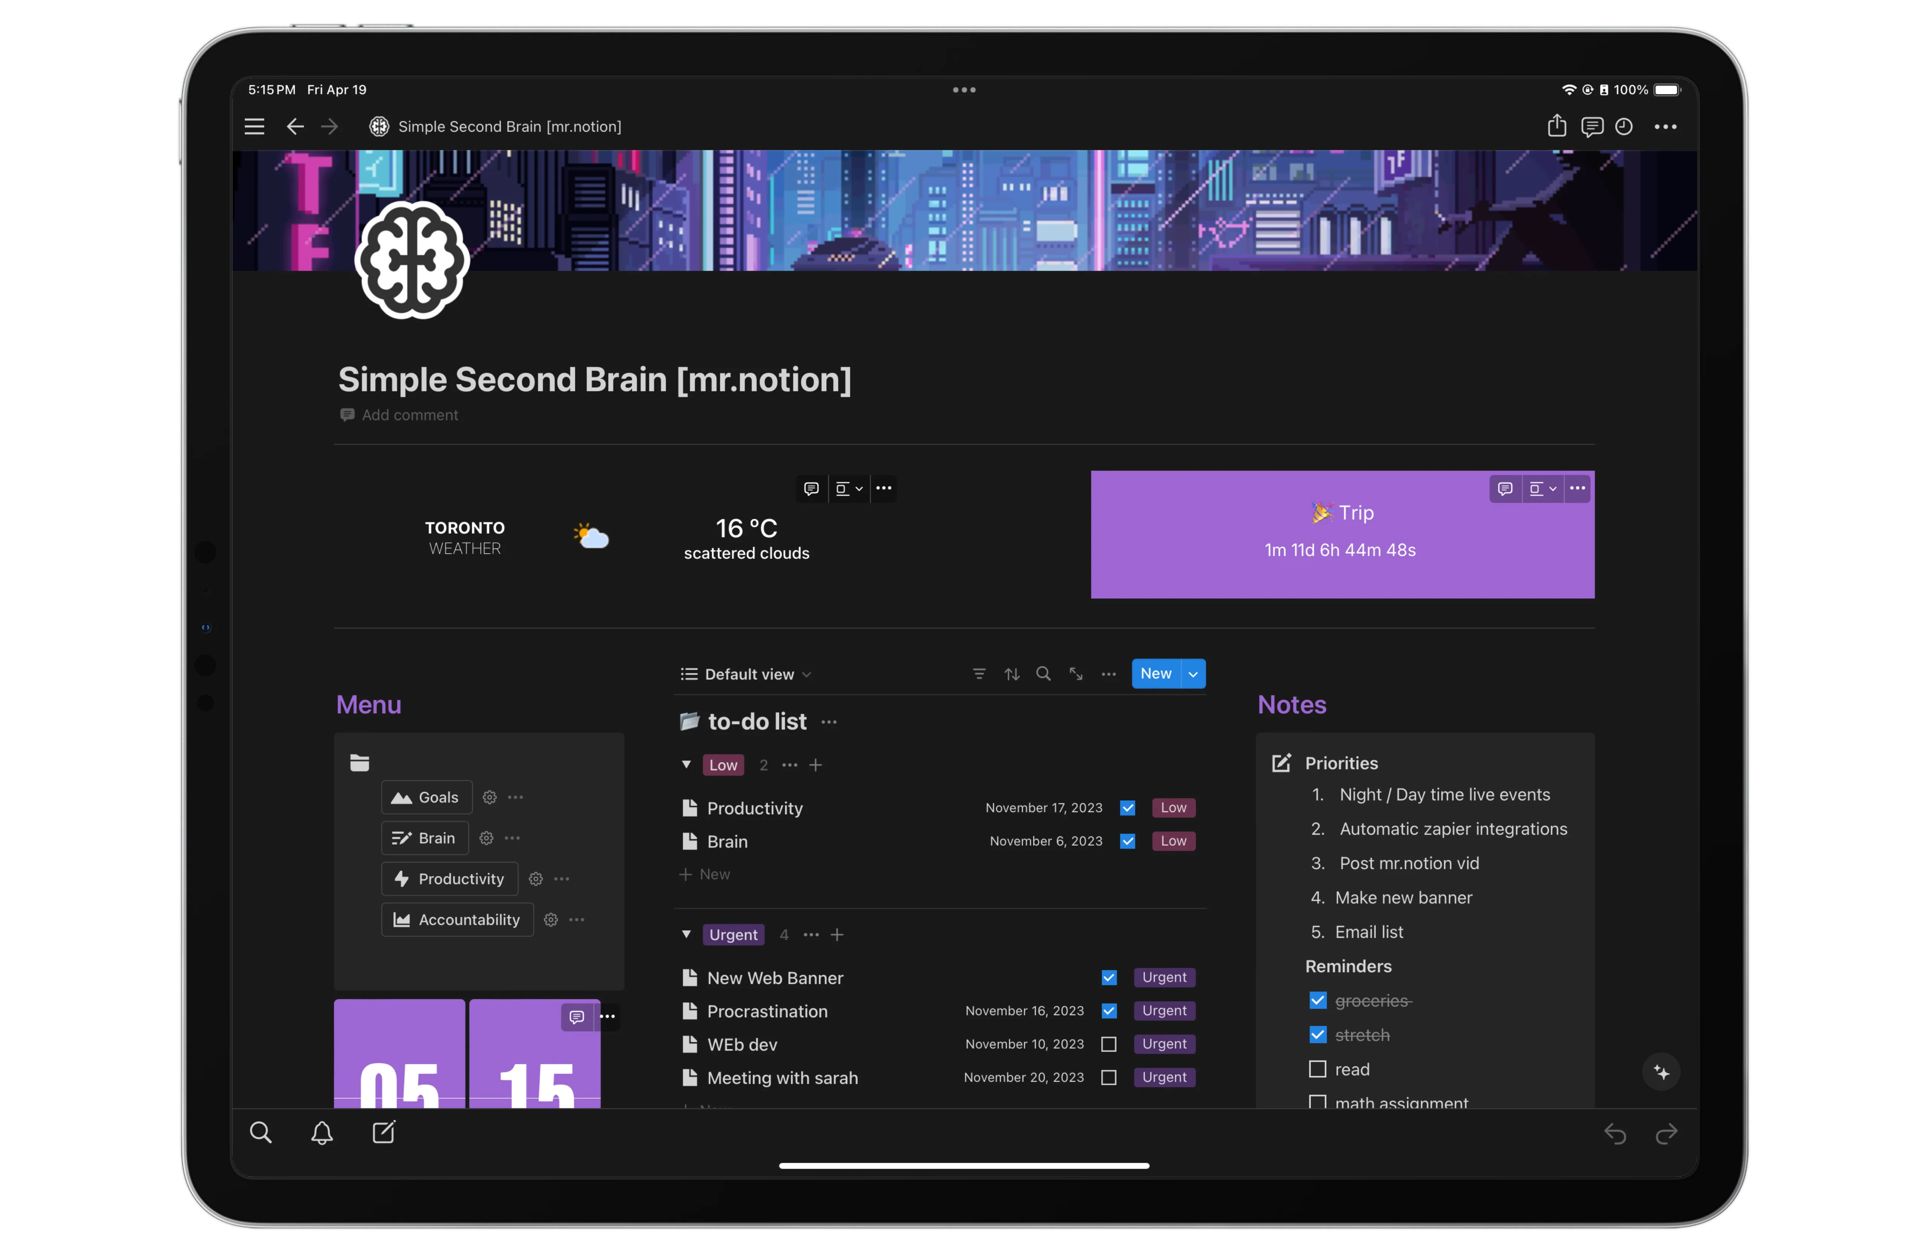
Task: Tap the notifications bell icon
Action: [x=322, y=1132]
